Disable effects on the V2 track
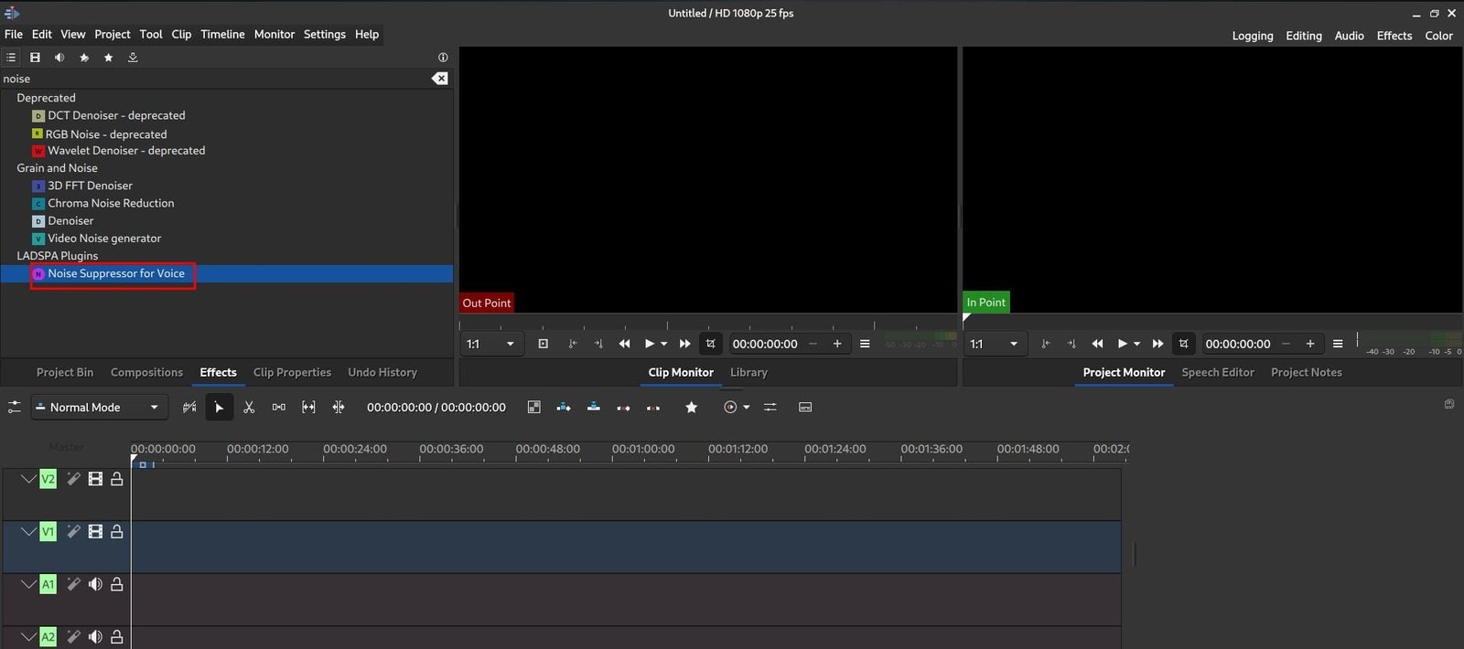Image resolution: width=1464 pixels, height=649 pixels. click(73, 479)
